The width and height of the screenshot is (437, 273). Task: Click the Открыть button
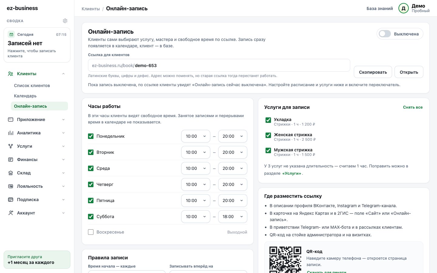click(x=409, y=72)
